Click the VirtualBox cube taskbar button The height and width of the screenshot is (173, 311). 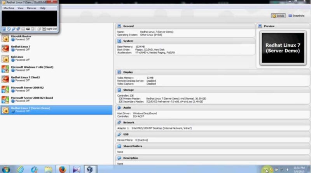pyautogui.click(x=90, y=169)
